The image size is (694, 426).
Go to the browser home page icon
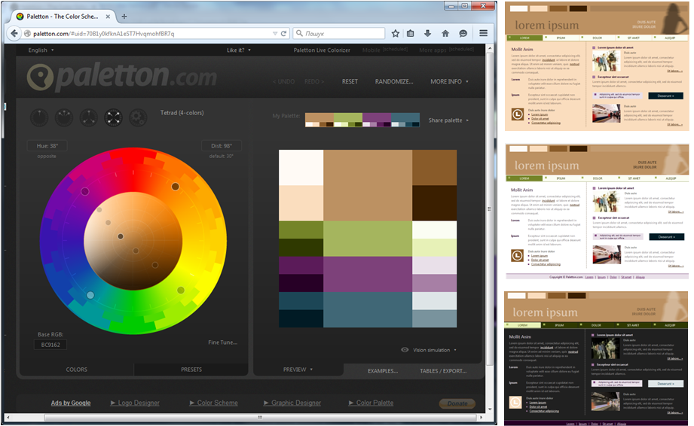click(x=445, y=33)
